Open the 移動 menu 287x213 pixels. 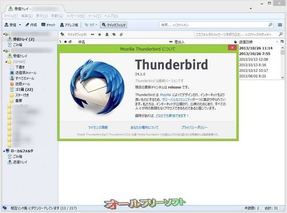(57, 16)
